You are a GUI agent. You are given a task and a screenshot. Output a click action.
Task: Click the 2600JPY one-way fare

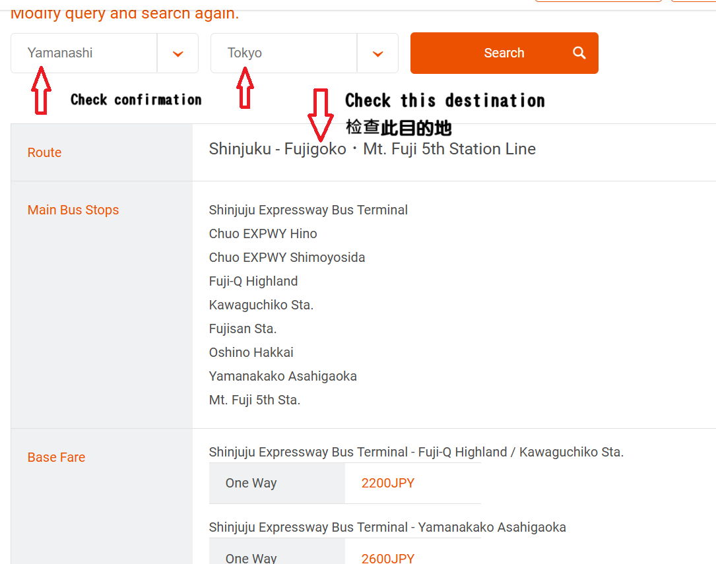pos(388,558)
